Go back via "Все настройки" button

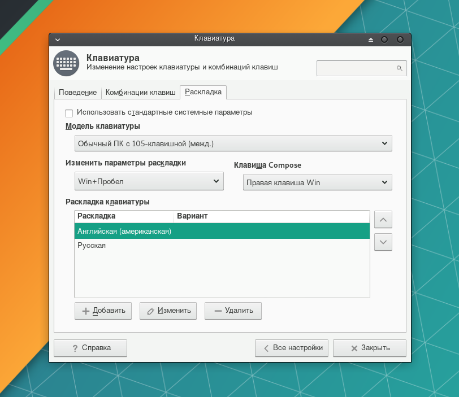point(292,348)
